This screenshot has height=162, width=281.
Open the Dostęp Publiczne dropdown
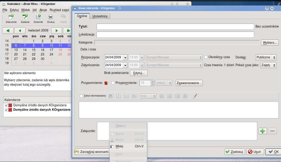coord(266,57)
